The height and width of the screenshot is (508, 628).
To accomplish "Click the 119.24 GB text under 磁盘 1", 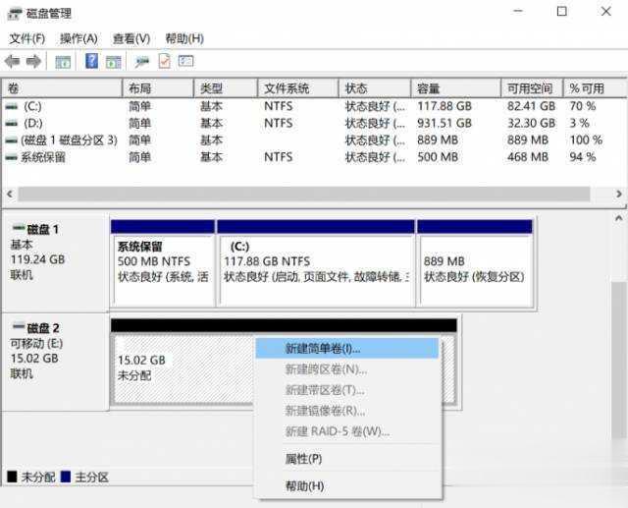I will [37, 259].
